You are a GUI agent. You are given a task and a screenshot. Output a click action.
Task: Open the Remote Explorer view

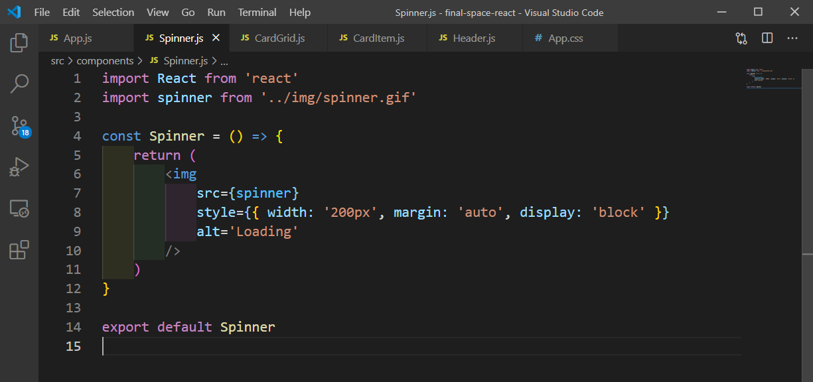(x=19, y=209)
